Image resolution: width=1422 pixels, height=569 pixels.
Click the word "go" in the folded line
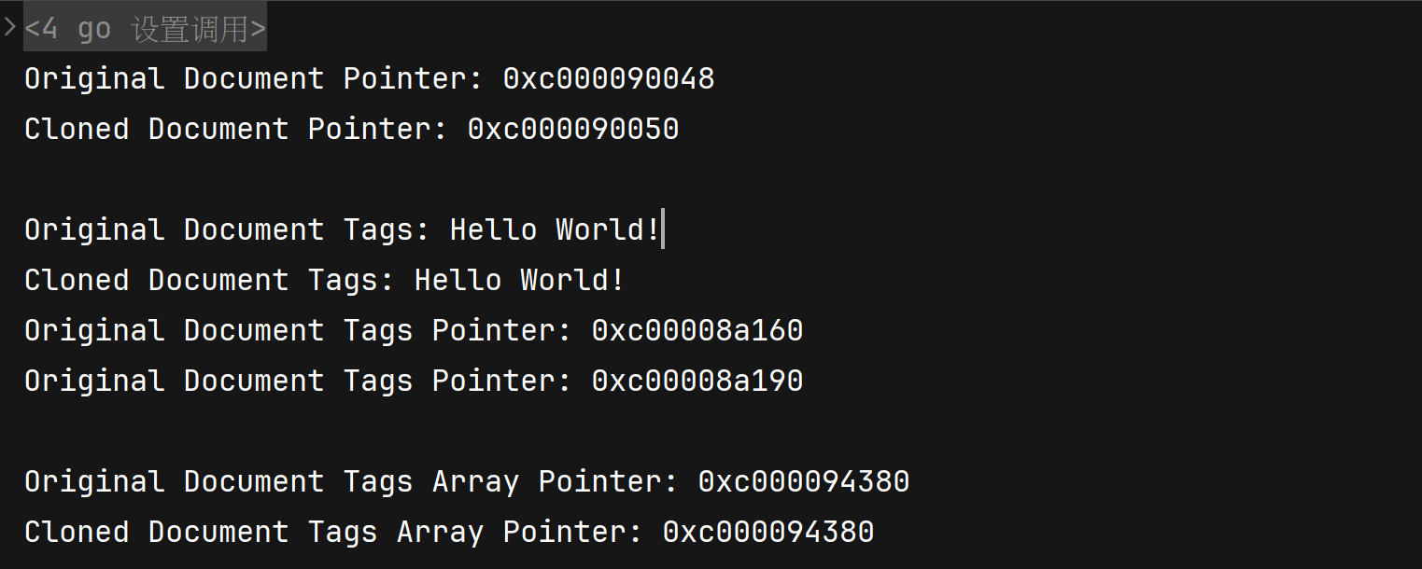tap(94, 30)
